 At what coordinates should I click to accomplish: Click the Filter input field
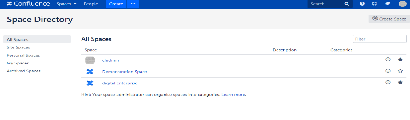(x=380, y=39)
